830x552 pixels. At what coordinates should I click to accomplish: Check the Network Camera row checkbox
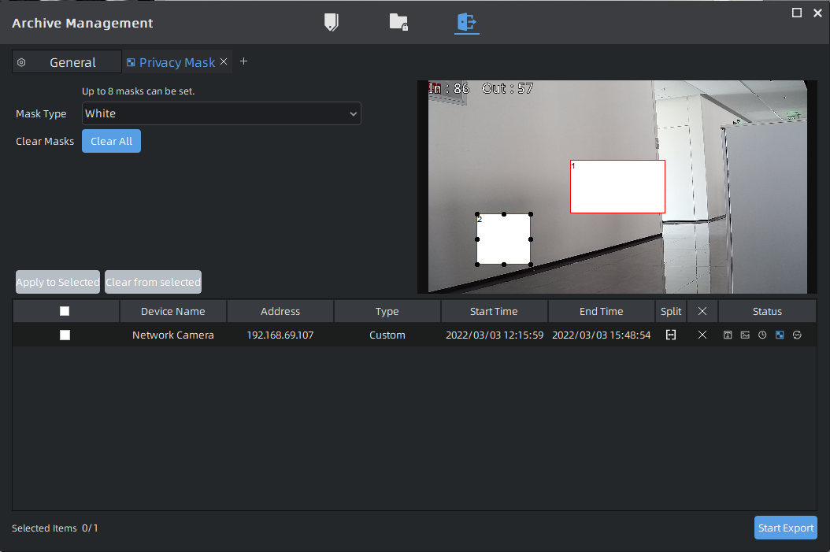click(65, 335)
